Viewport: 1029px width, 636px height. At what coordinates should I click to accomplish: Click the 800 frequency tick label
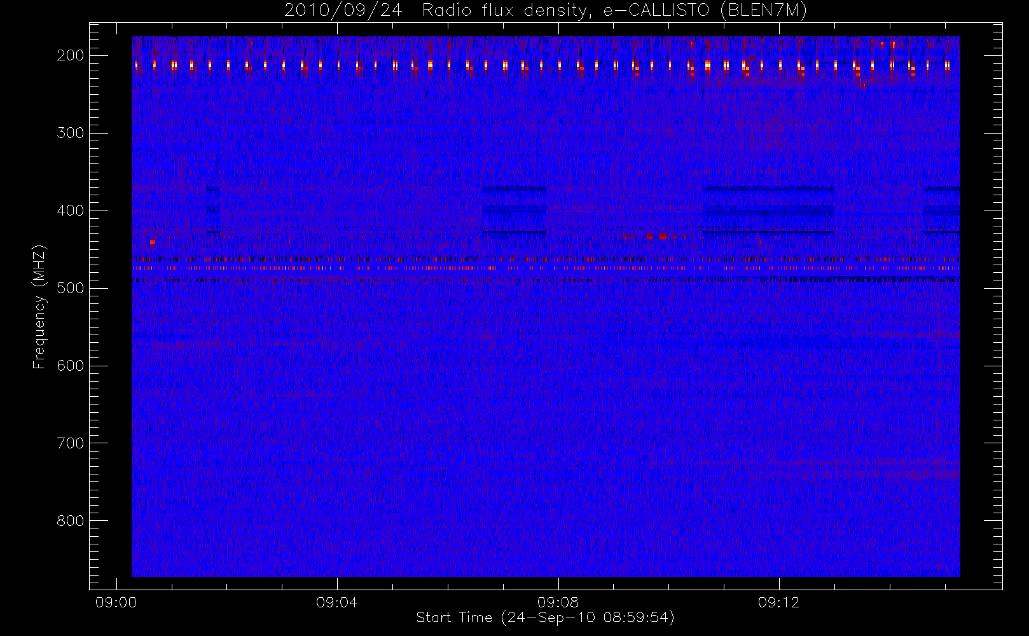(71, 521)
